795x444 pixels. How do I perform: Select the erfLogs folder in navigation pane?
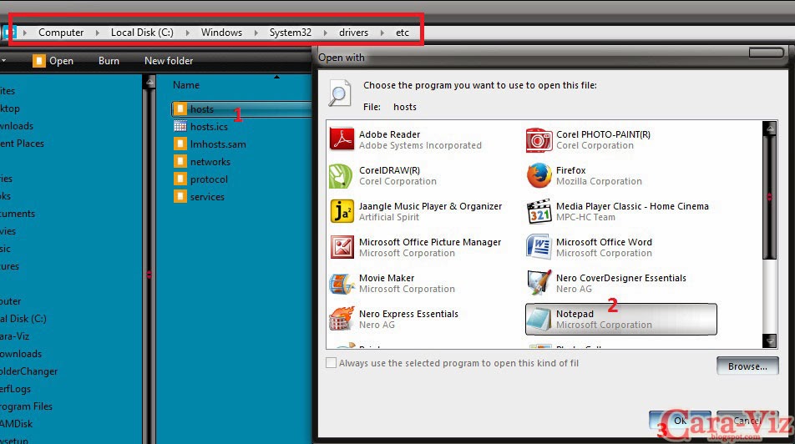[15, 389]
